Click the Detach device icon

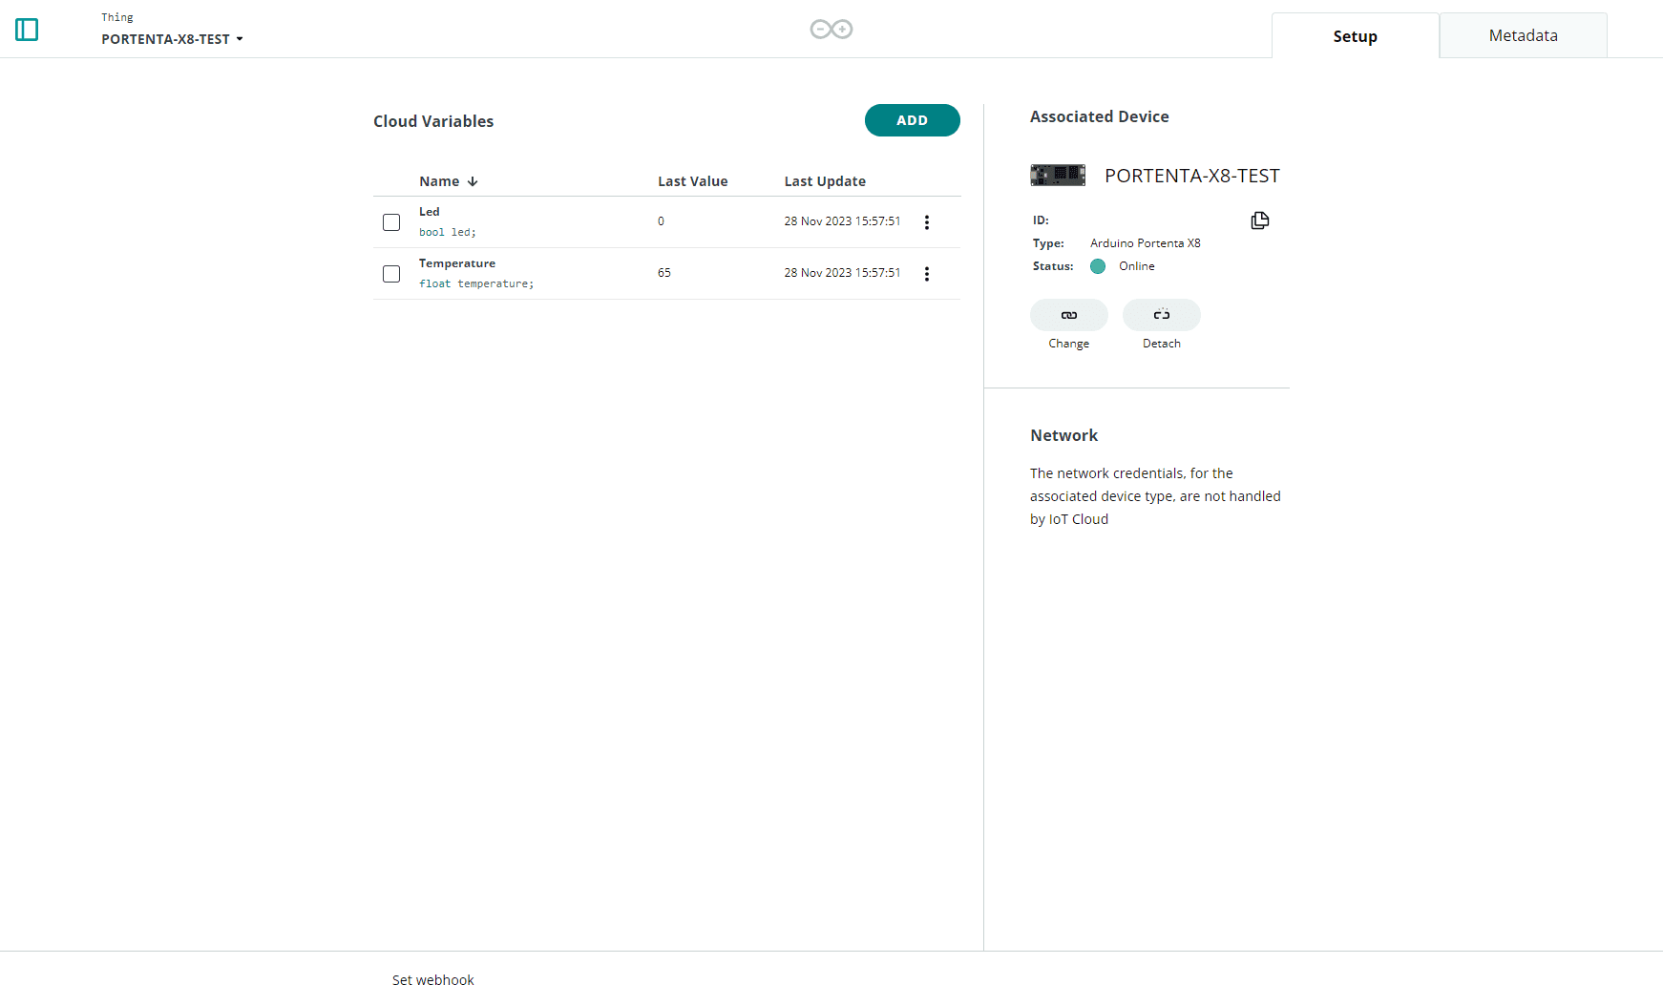point(1161,315)
